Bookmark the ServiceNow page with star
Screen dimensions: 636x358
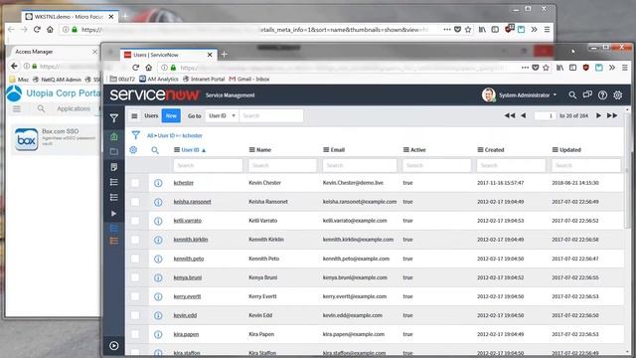click(x=546, y=68)
